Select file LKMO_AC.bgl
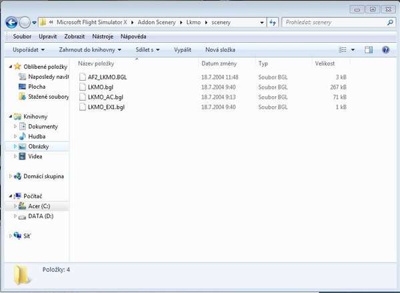Image resolution: width=400 pixels, height=293 pixels. tap(105, 97)
